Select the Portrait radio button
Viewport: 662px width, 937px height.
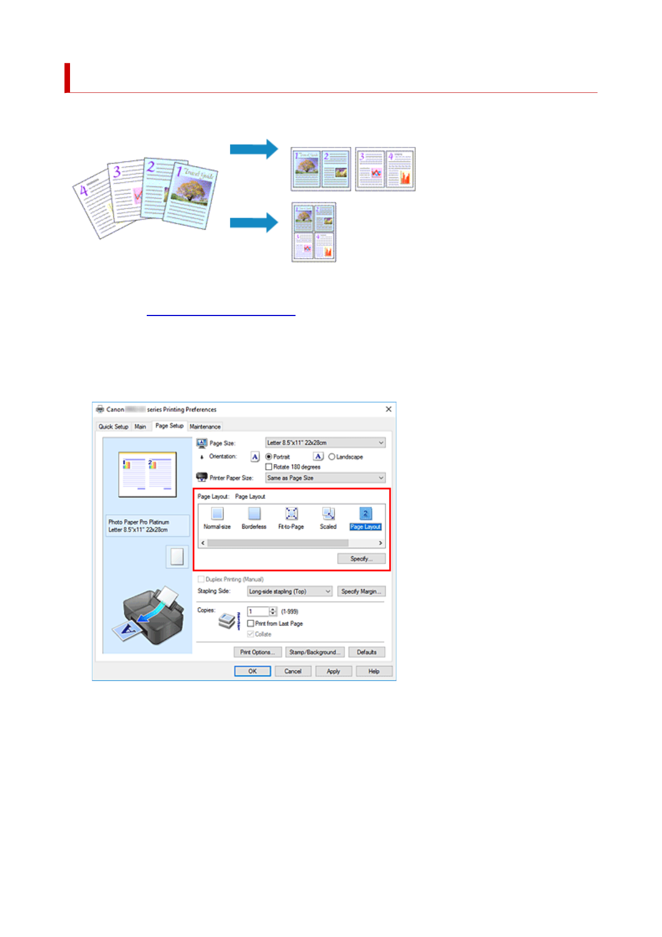click(x=269, y=457)
